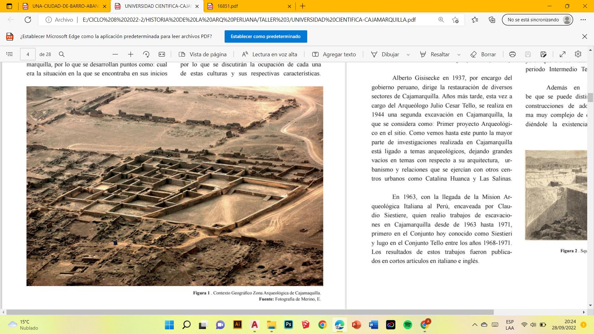The height and width of the screenshot is (334, 594).
Task: Enter full screen mode
Action: pyautogui.click(x=562, y=54)
